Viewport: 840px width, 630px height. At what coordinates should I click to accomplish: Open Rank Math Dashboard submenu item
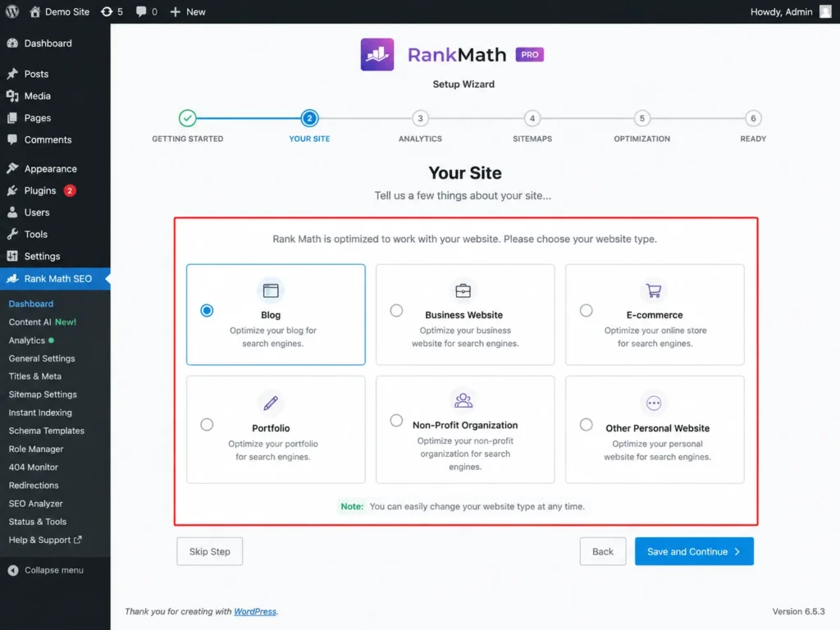point(31,304)
